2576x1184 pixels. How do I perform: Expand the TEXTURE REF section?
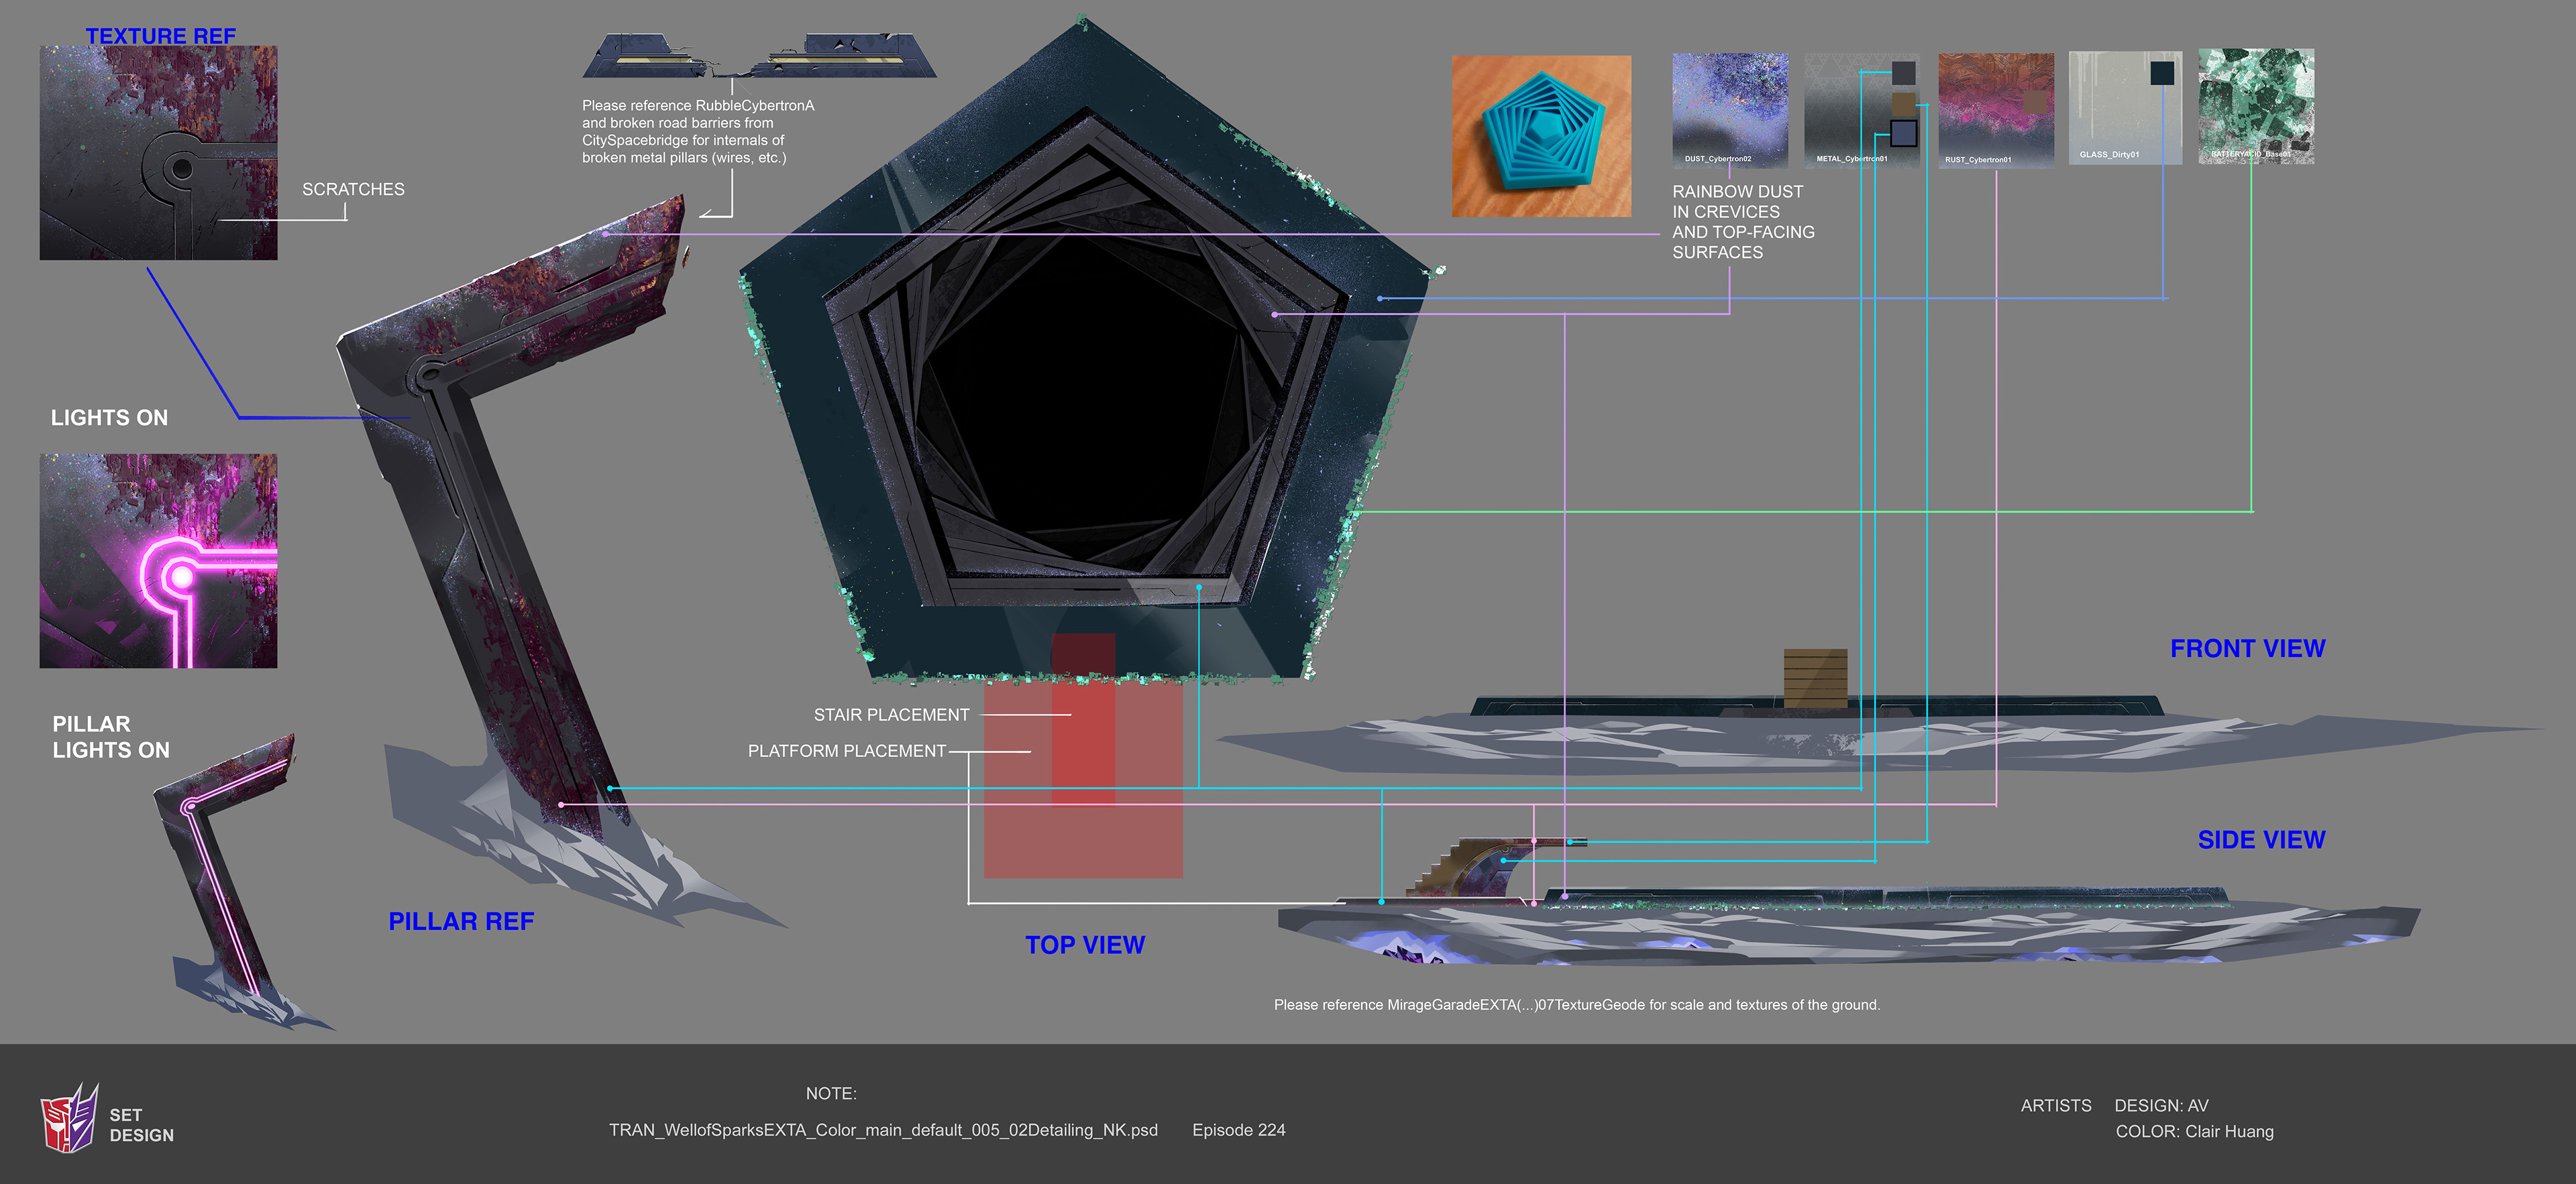[x=160, y=35]
